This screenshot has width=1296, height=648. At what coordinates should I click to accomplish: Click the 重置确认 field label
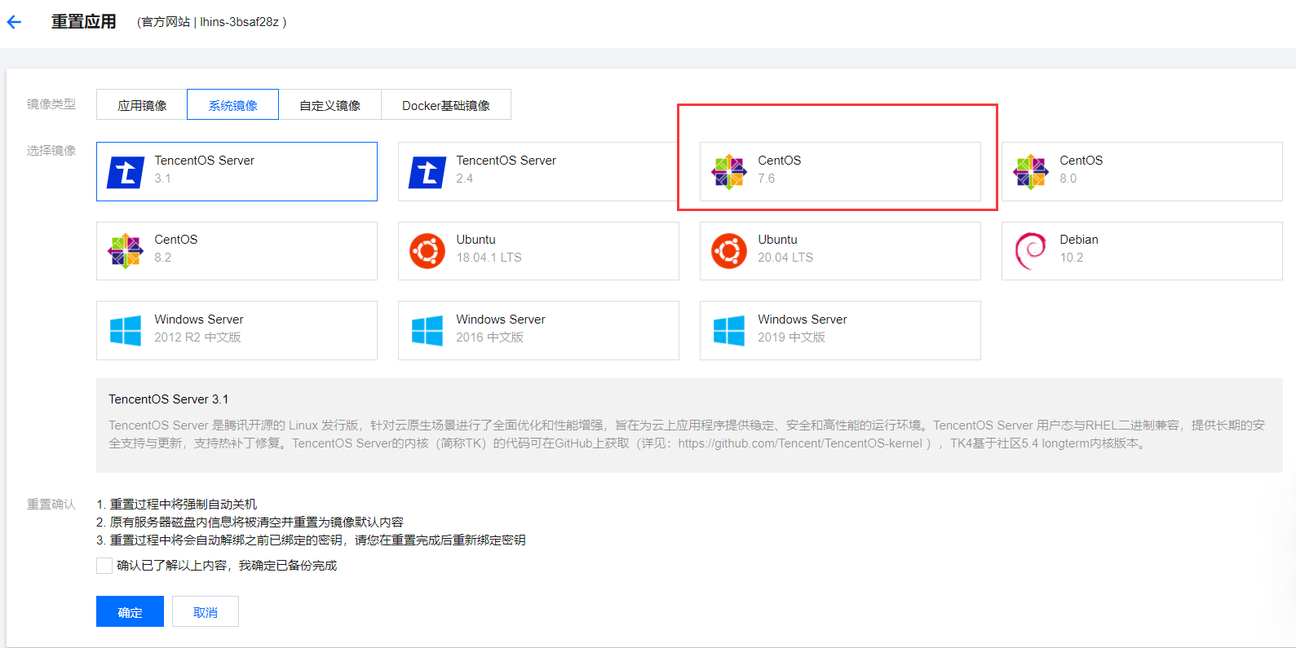(x=51, y=505)
